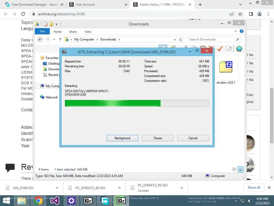
Task: Open the address bar history dropdown
Action: (175, 39)
